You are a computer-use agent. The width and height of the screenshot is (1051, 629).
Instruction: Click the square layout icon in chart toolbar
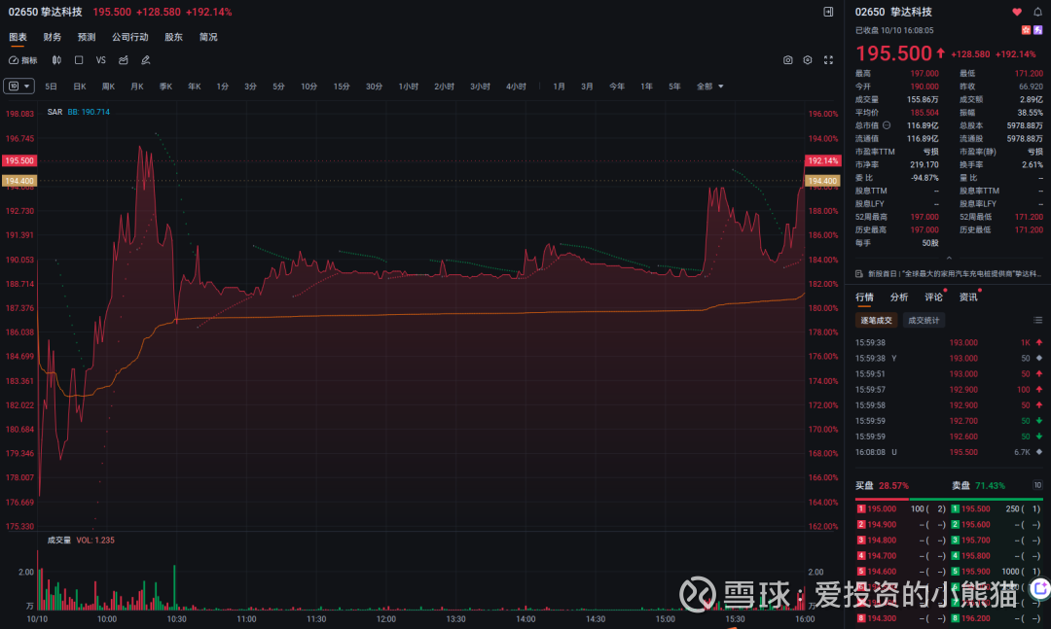79,60
